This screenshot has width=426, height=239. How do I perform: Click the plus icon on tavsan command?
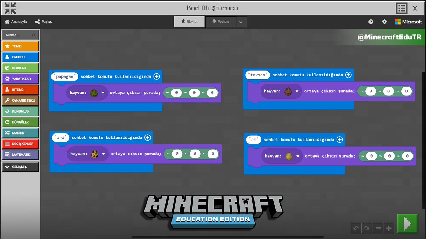348,75
